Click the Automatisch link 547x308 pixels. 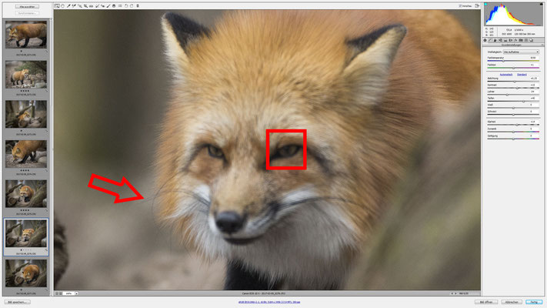(506, 75)
